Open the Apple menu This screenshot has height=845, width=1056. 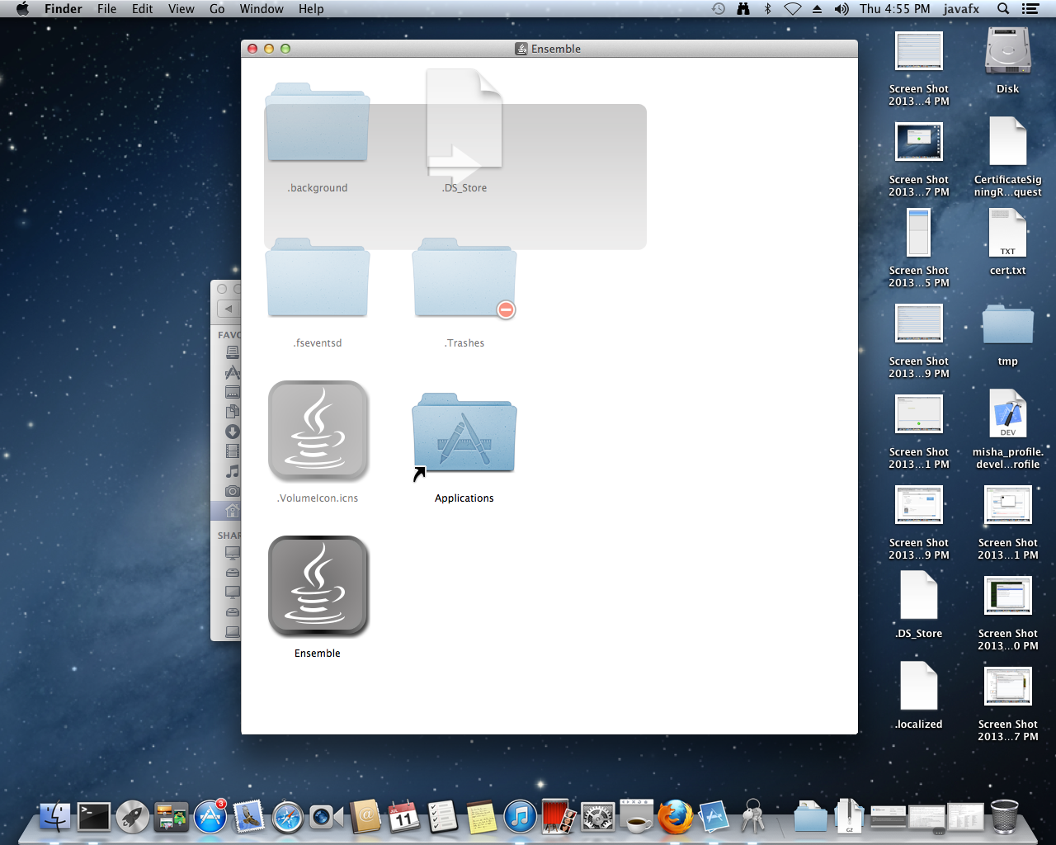[x=22, y=9]
